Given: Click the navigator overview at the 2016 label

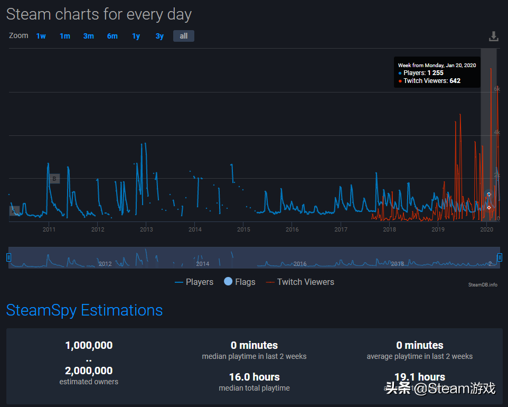Looking at the screenshot, I should [x=300, y=264].
